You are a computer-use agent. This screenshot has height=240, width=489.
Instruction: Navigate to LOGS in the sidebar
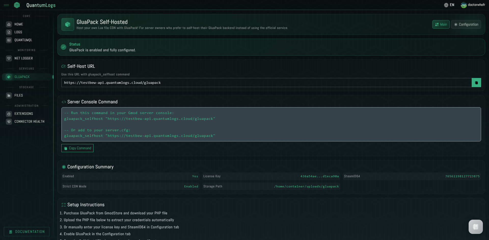pyautogui.click(x=18, y=32)
